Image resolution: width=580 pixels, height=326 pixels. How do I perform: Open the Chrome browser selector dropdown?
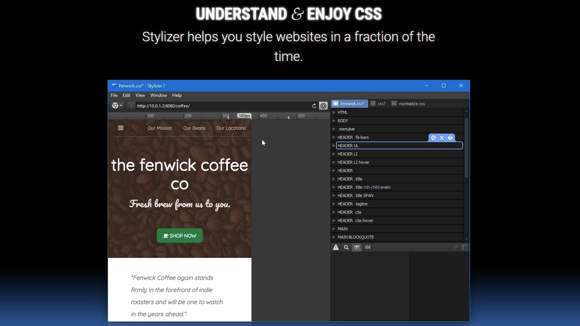point(117,105)
